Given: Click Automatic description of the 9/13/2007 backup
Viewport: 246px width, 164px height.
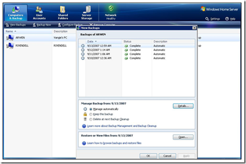Looking at the screenshot, I should click(x=159, y=46).
